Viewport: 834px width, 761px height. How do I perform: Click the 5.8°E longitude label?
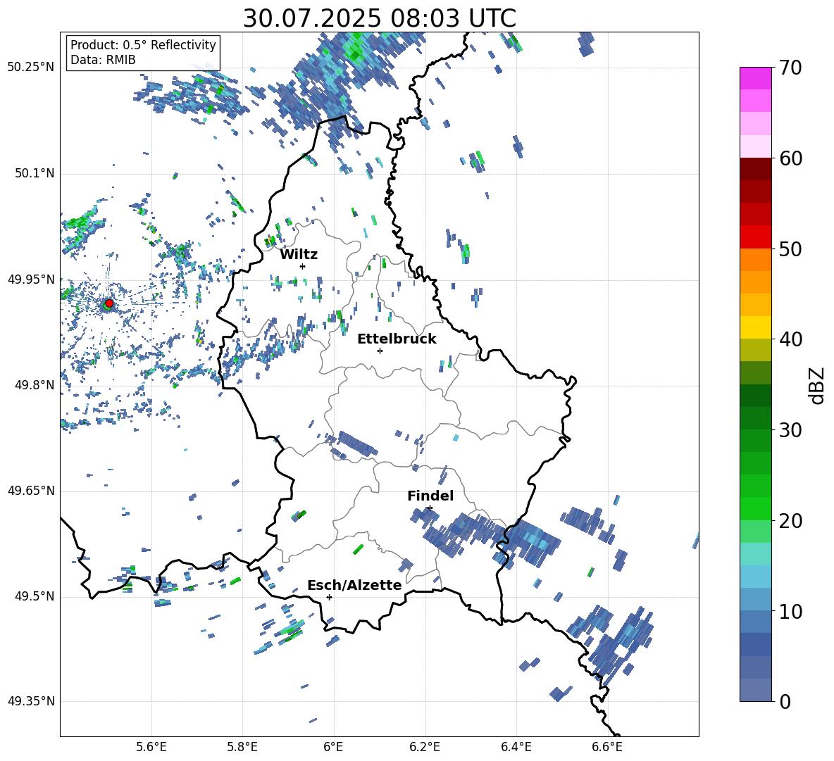click(x=242, y=747)
